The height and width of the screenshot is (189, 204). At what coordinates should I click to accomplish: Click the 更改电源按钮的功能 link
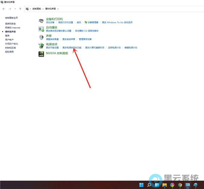click(72, 48)
